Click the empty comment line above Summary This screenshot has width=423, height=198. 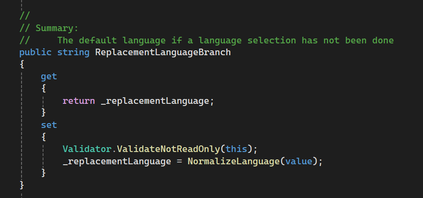pos(24,16)
